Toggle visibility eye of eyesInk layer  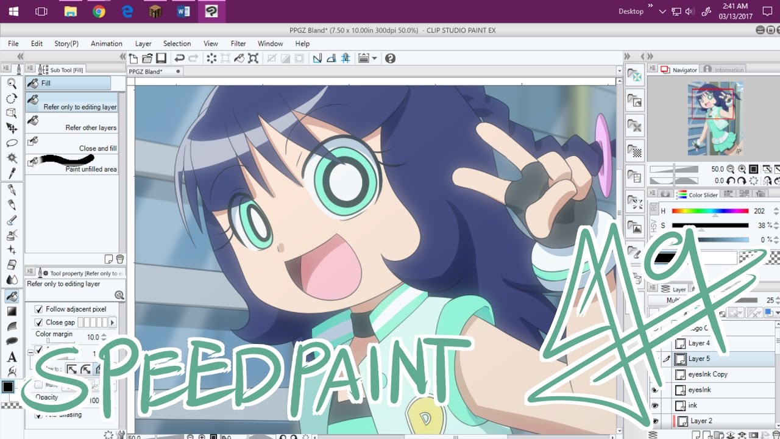click(656, 390)
